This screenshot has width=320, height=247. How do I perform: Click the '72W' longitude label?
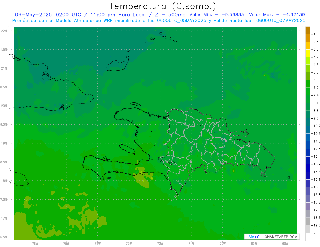pyautogui.click(x=160, y=243)
